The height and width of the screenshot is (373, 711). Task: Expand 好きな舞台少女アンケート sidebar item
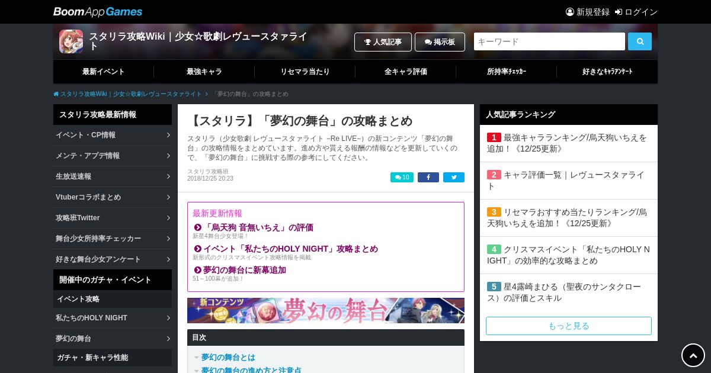coord(113,259)
